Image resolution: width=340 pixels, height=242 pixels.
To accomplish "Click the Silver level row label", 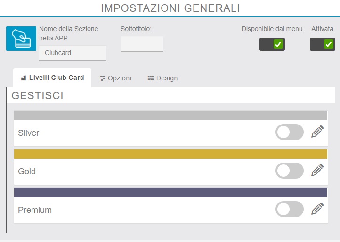I will tap(29, 133).
